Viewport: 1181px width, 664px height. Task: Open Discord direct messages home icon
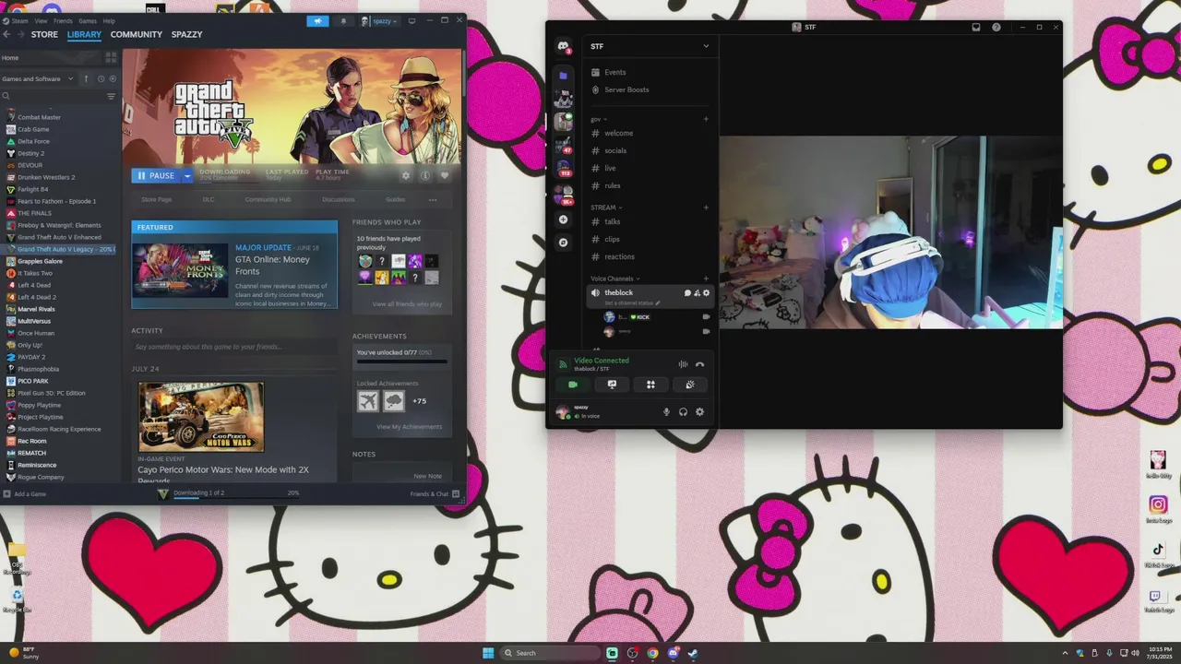coord(563,46)
